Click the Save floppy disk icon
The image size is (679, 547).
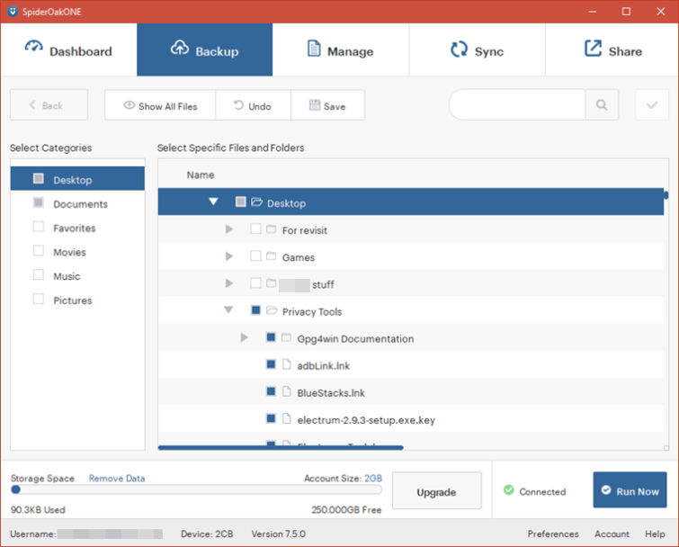315,105
